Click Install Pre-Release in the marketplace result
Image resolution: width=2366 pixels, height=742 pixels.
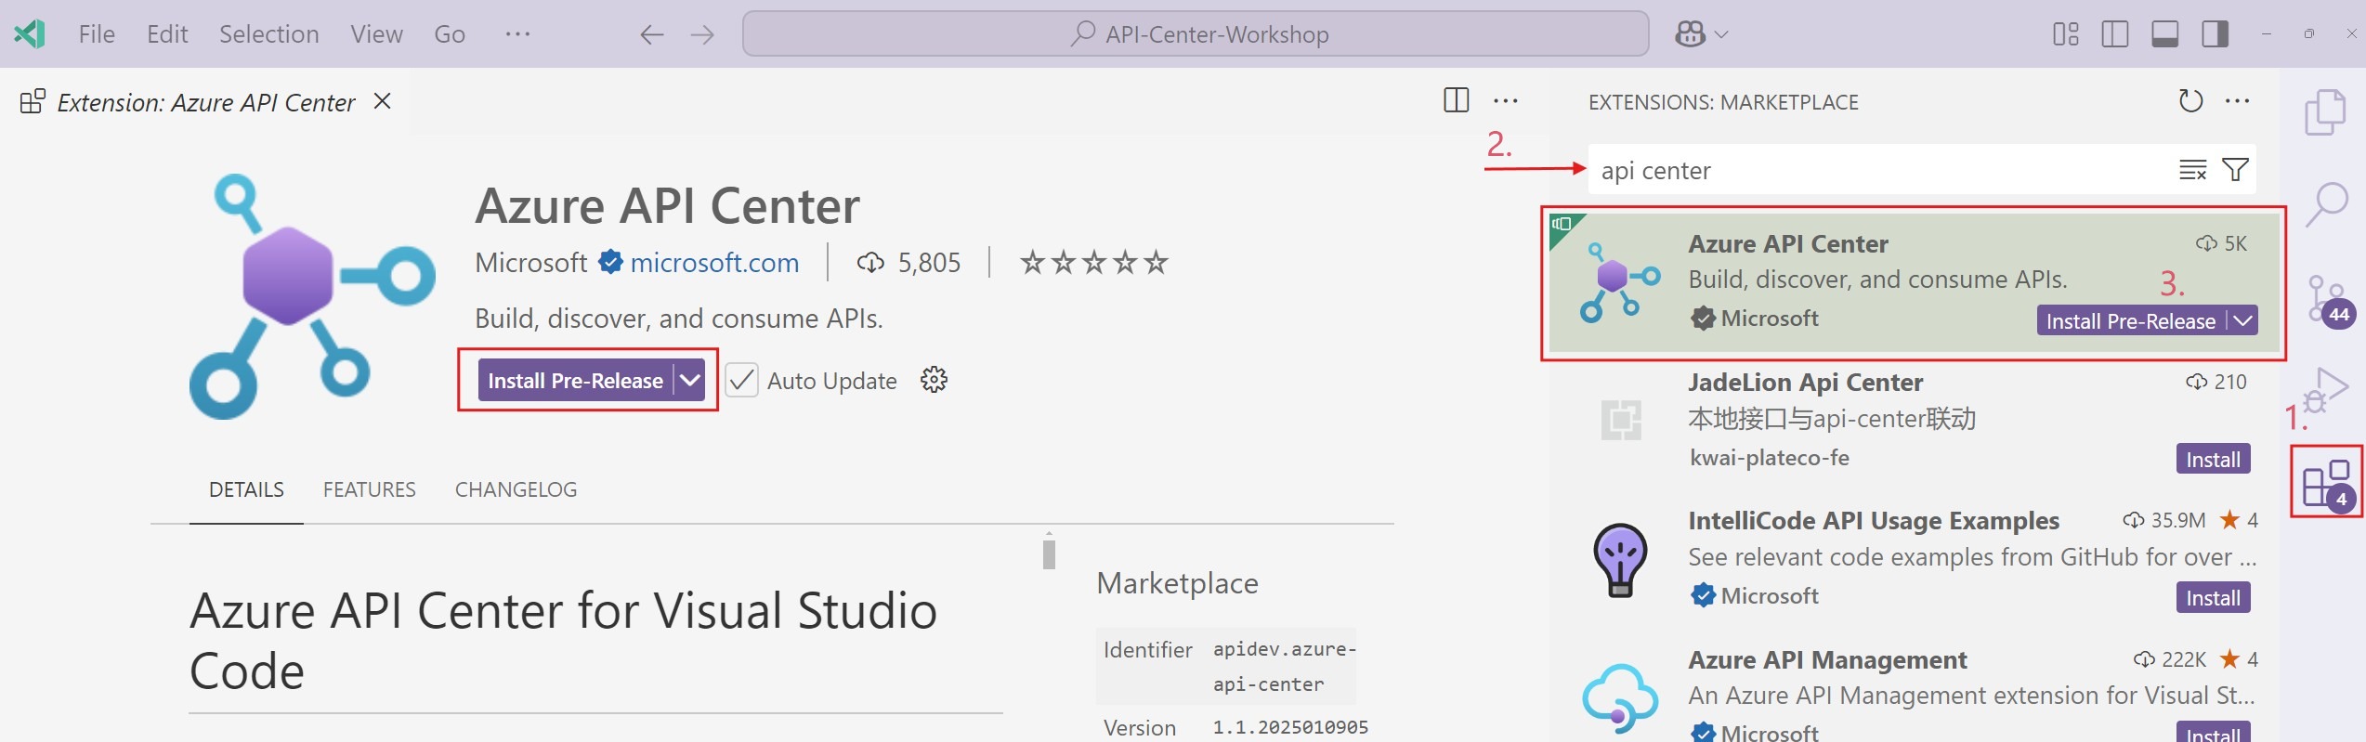[x=2131, y=320]
